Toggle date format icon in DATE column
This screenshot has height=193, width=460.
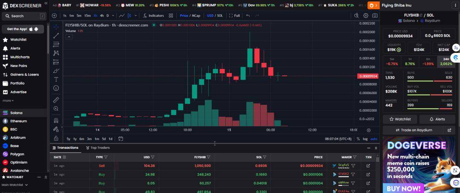(x=65, y=157)
